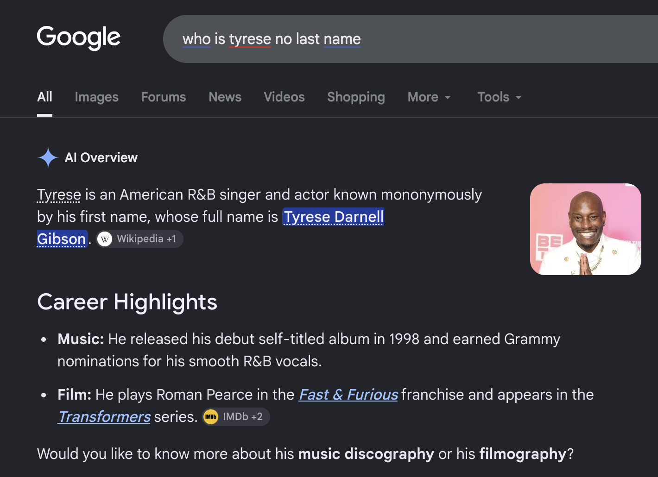This screenshot has height=477, width=658.
Task: Click the bold 'Film:' label
Action: tap(75, 395)
